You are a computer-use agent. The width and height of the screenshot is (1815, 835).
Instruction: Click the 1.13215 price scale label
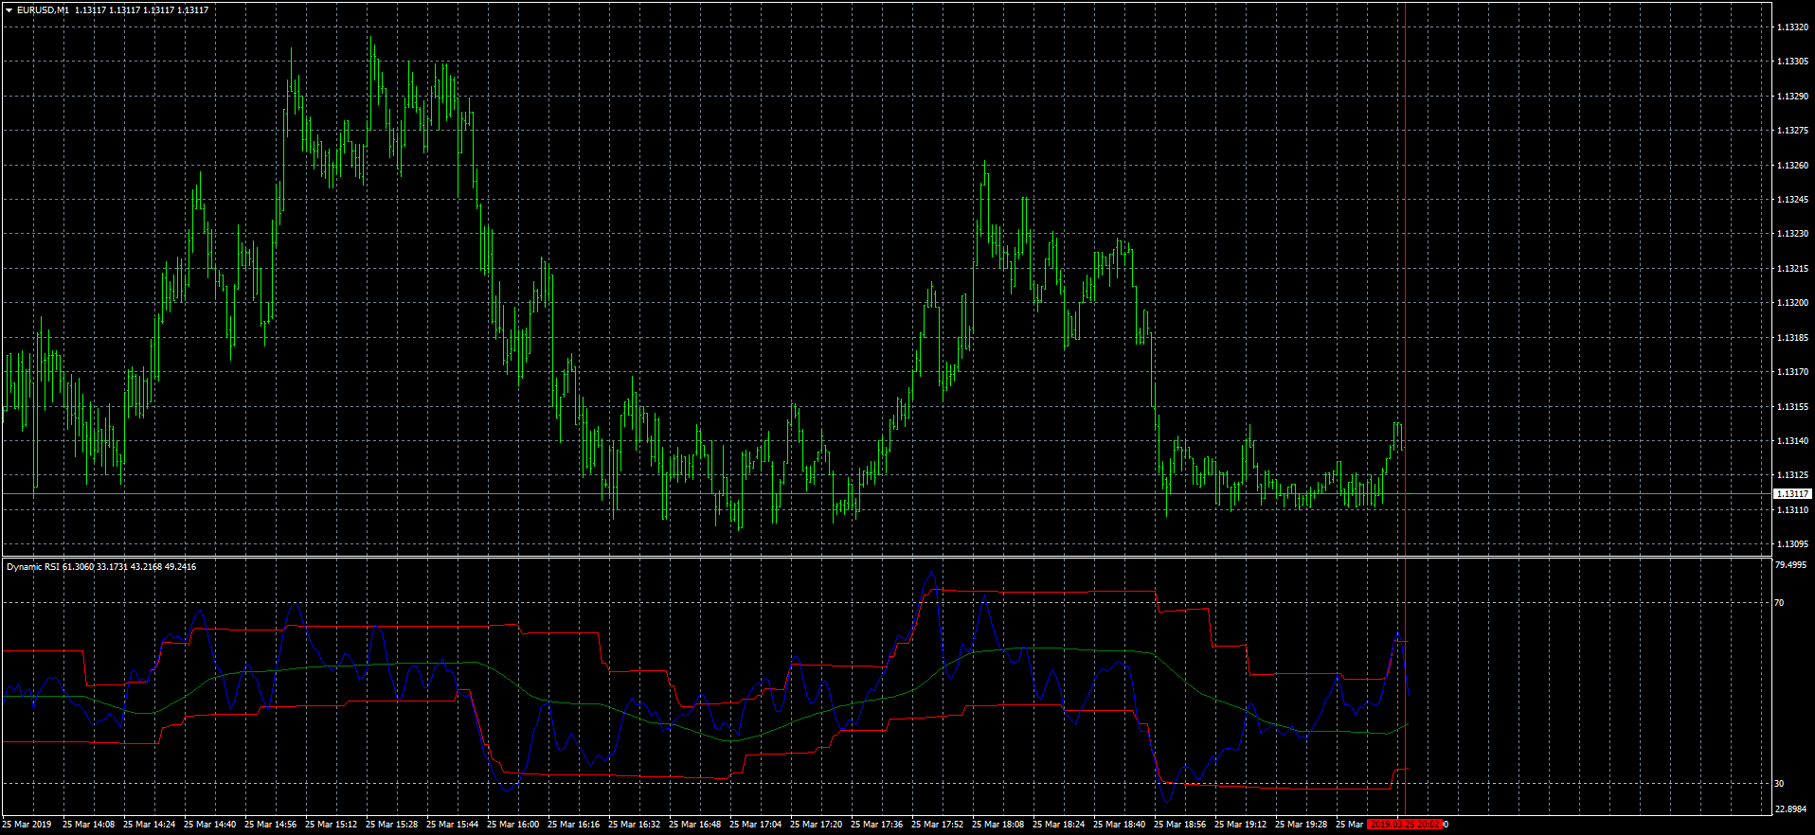(x=1792, y=269)
